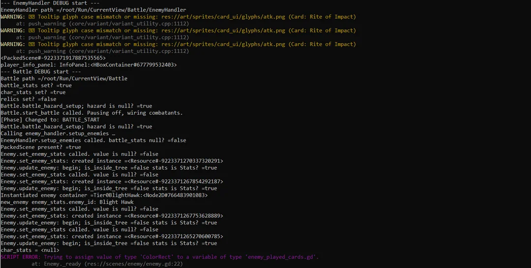
Task: Click the first Tooltip glyph mismatch warning
Action: coord(178,17)
